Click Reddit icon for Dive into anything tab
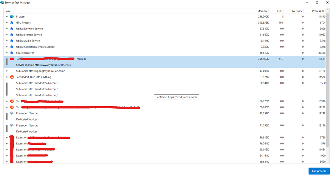 (x=12, y=77)
